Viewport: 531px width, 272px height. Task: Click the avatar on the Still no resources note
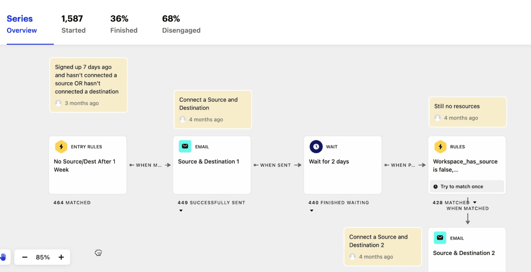[x=437, y=118]
